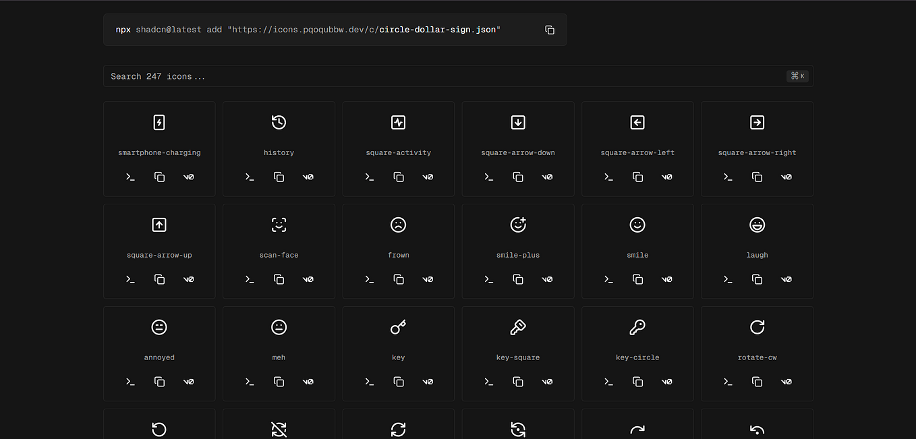Select the rotate-cw icon preview
916x439 pixels.
[x=757, y=327]
